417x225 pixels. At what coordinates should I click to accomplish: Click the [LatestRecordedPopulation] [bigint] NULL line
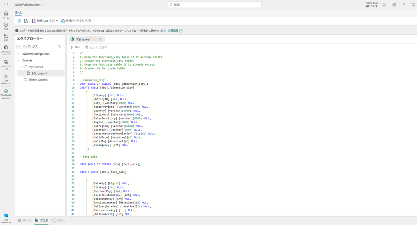pyautogui.click(x=124, y=134)
